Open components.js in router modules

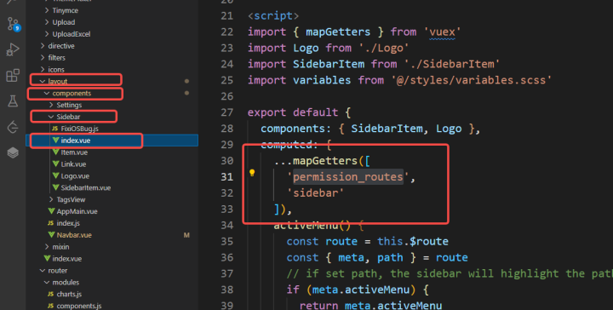tap(78, 306)
